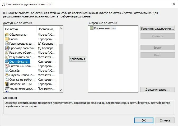Click the Добавить > button
Image resolution: width=178 pixels, height=126 pixels.
click(x=78, y=59)
